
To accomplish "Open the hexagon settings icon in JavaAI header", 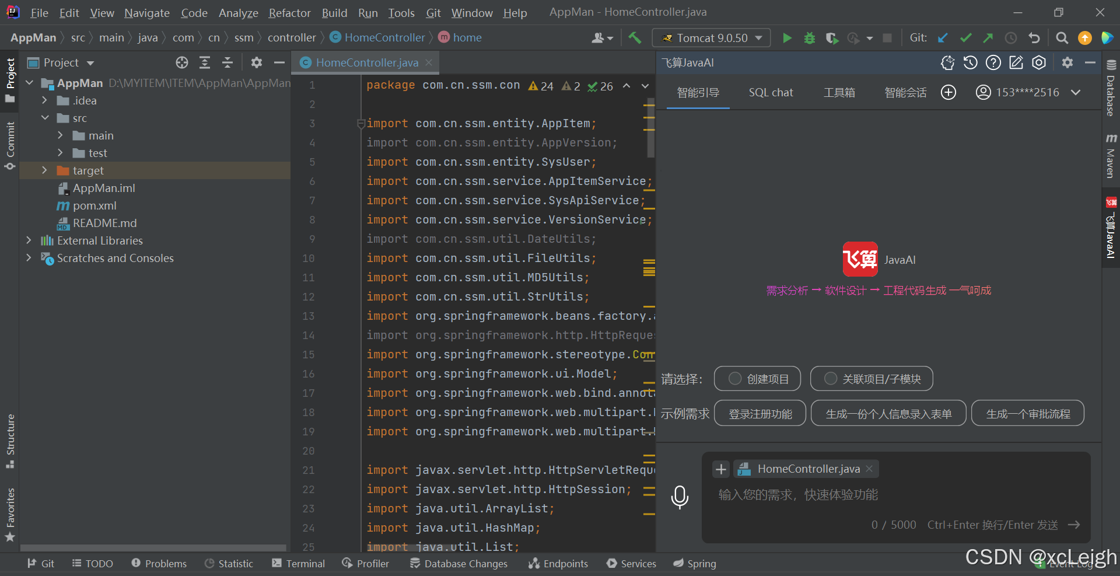I will (x=1039, y=62).
